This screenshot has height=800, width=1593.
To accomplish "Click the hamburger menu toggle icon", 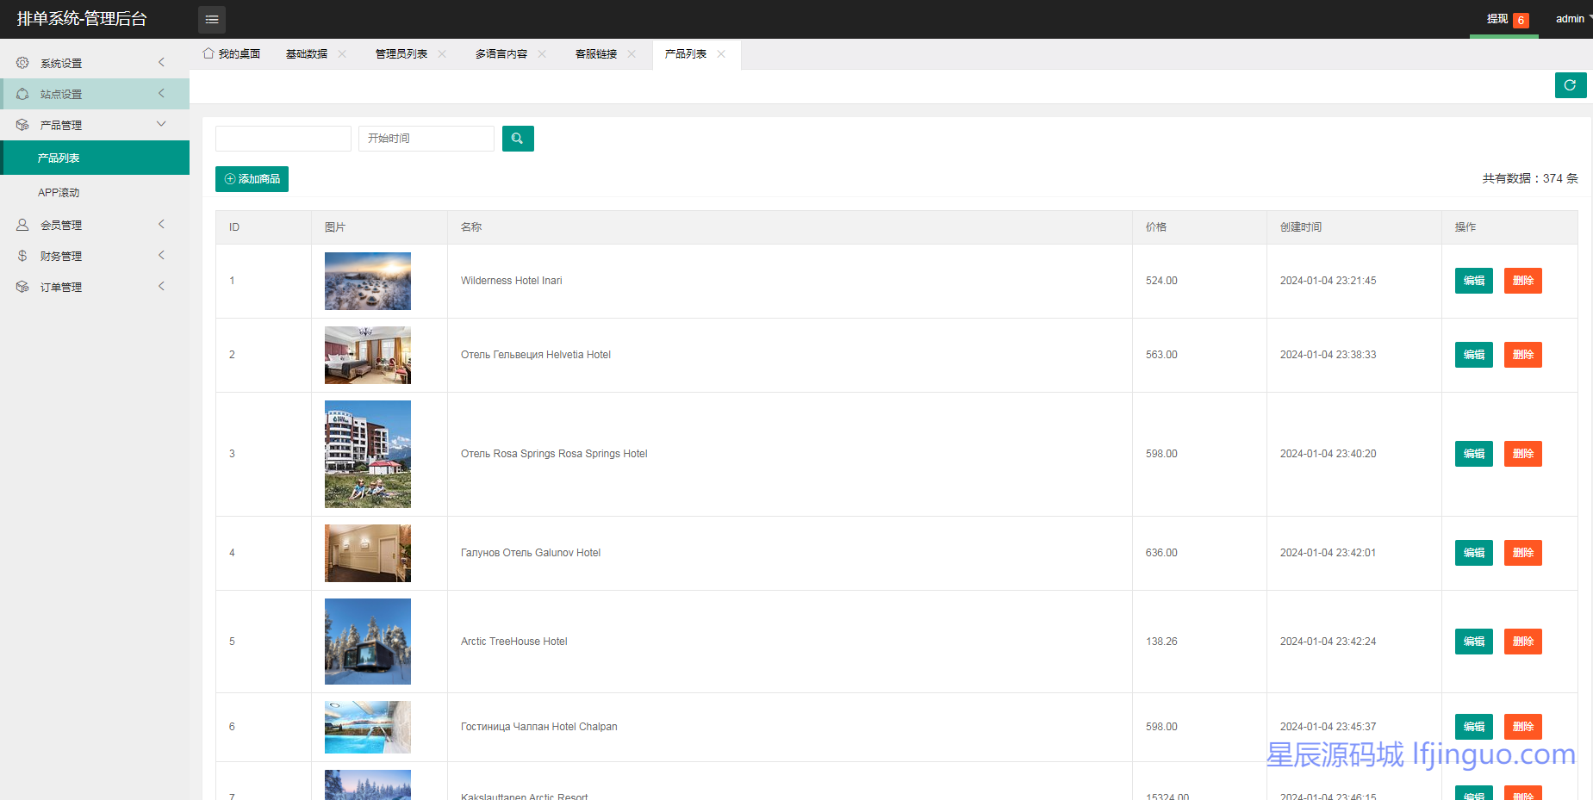I will tap(212, 19).
